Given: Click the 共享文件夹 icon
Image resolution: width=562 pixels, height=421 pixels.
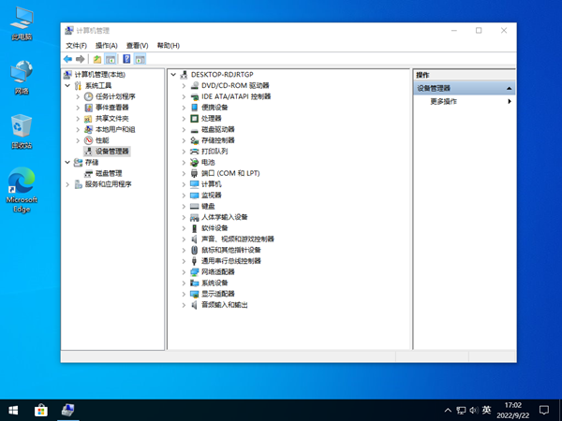Looking at the screenshot, I should [88, 119].
